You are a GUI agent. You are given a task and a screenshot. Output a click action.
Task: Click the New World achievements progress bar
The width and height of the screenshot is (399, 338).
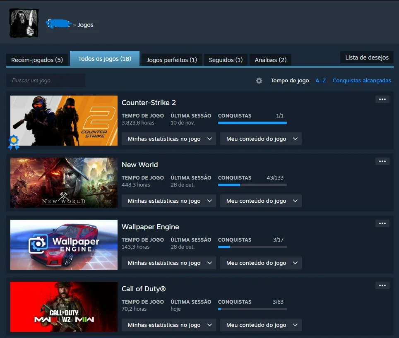pyautogui.click(x=252, y=185)
